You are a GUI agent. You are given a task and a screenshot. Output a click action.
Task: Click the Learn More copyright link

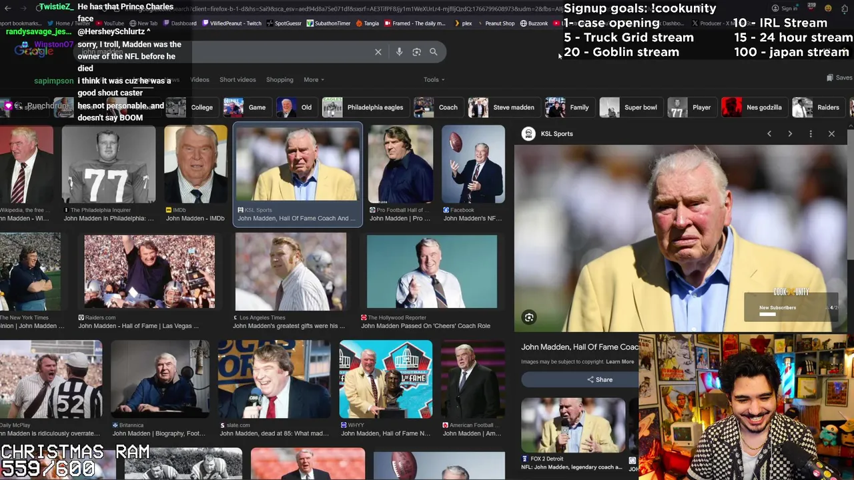(x=620, y=362)
